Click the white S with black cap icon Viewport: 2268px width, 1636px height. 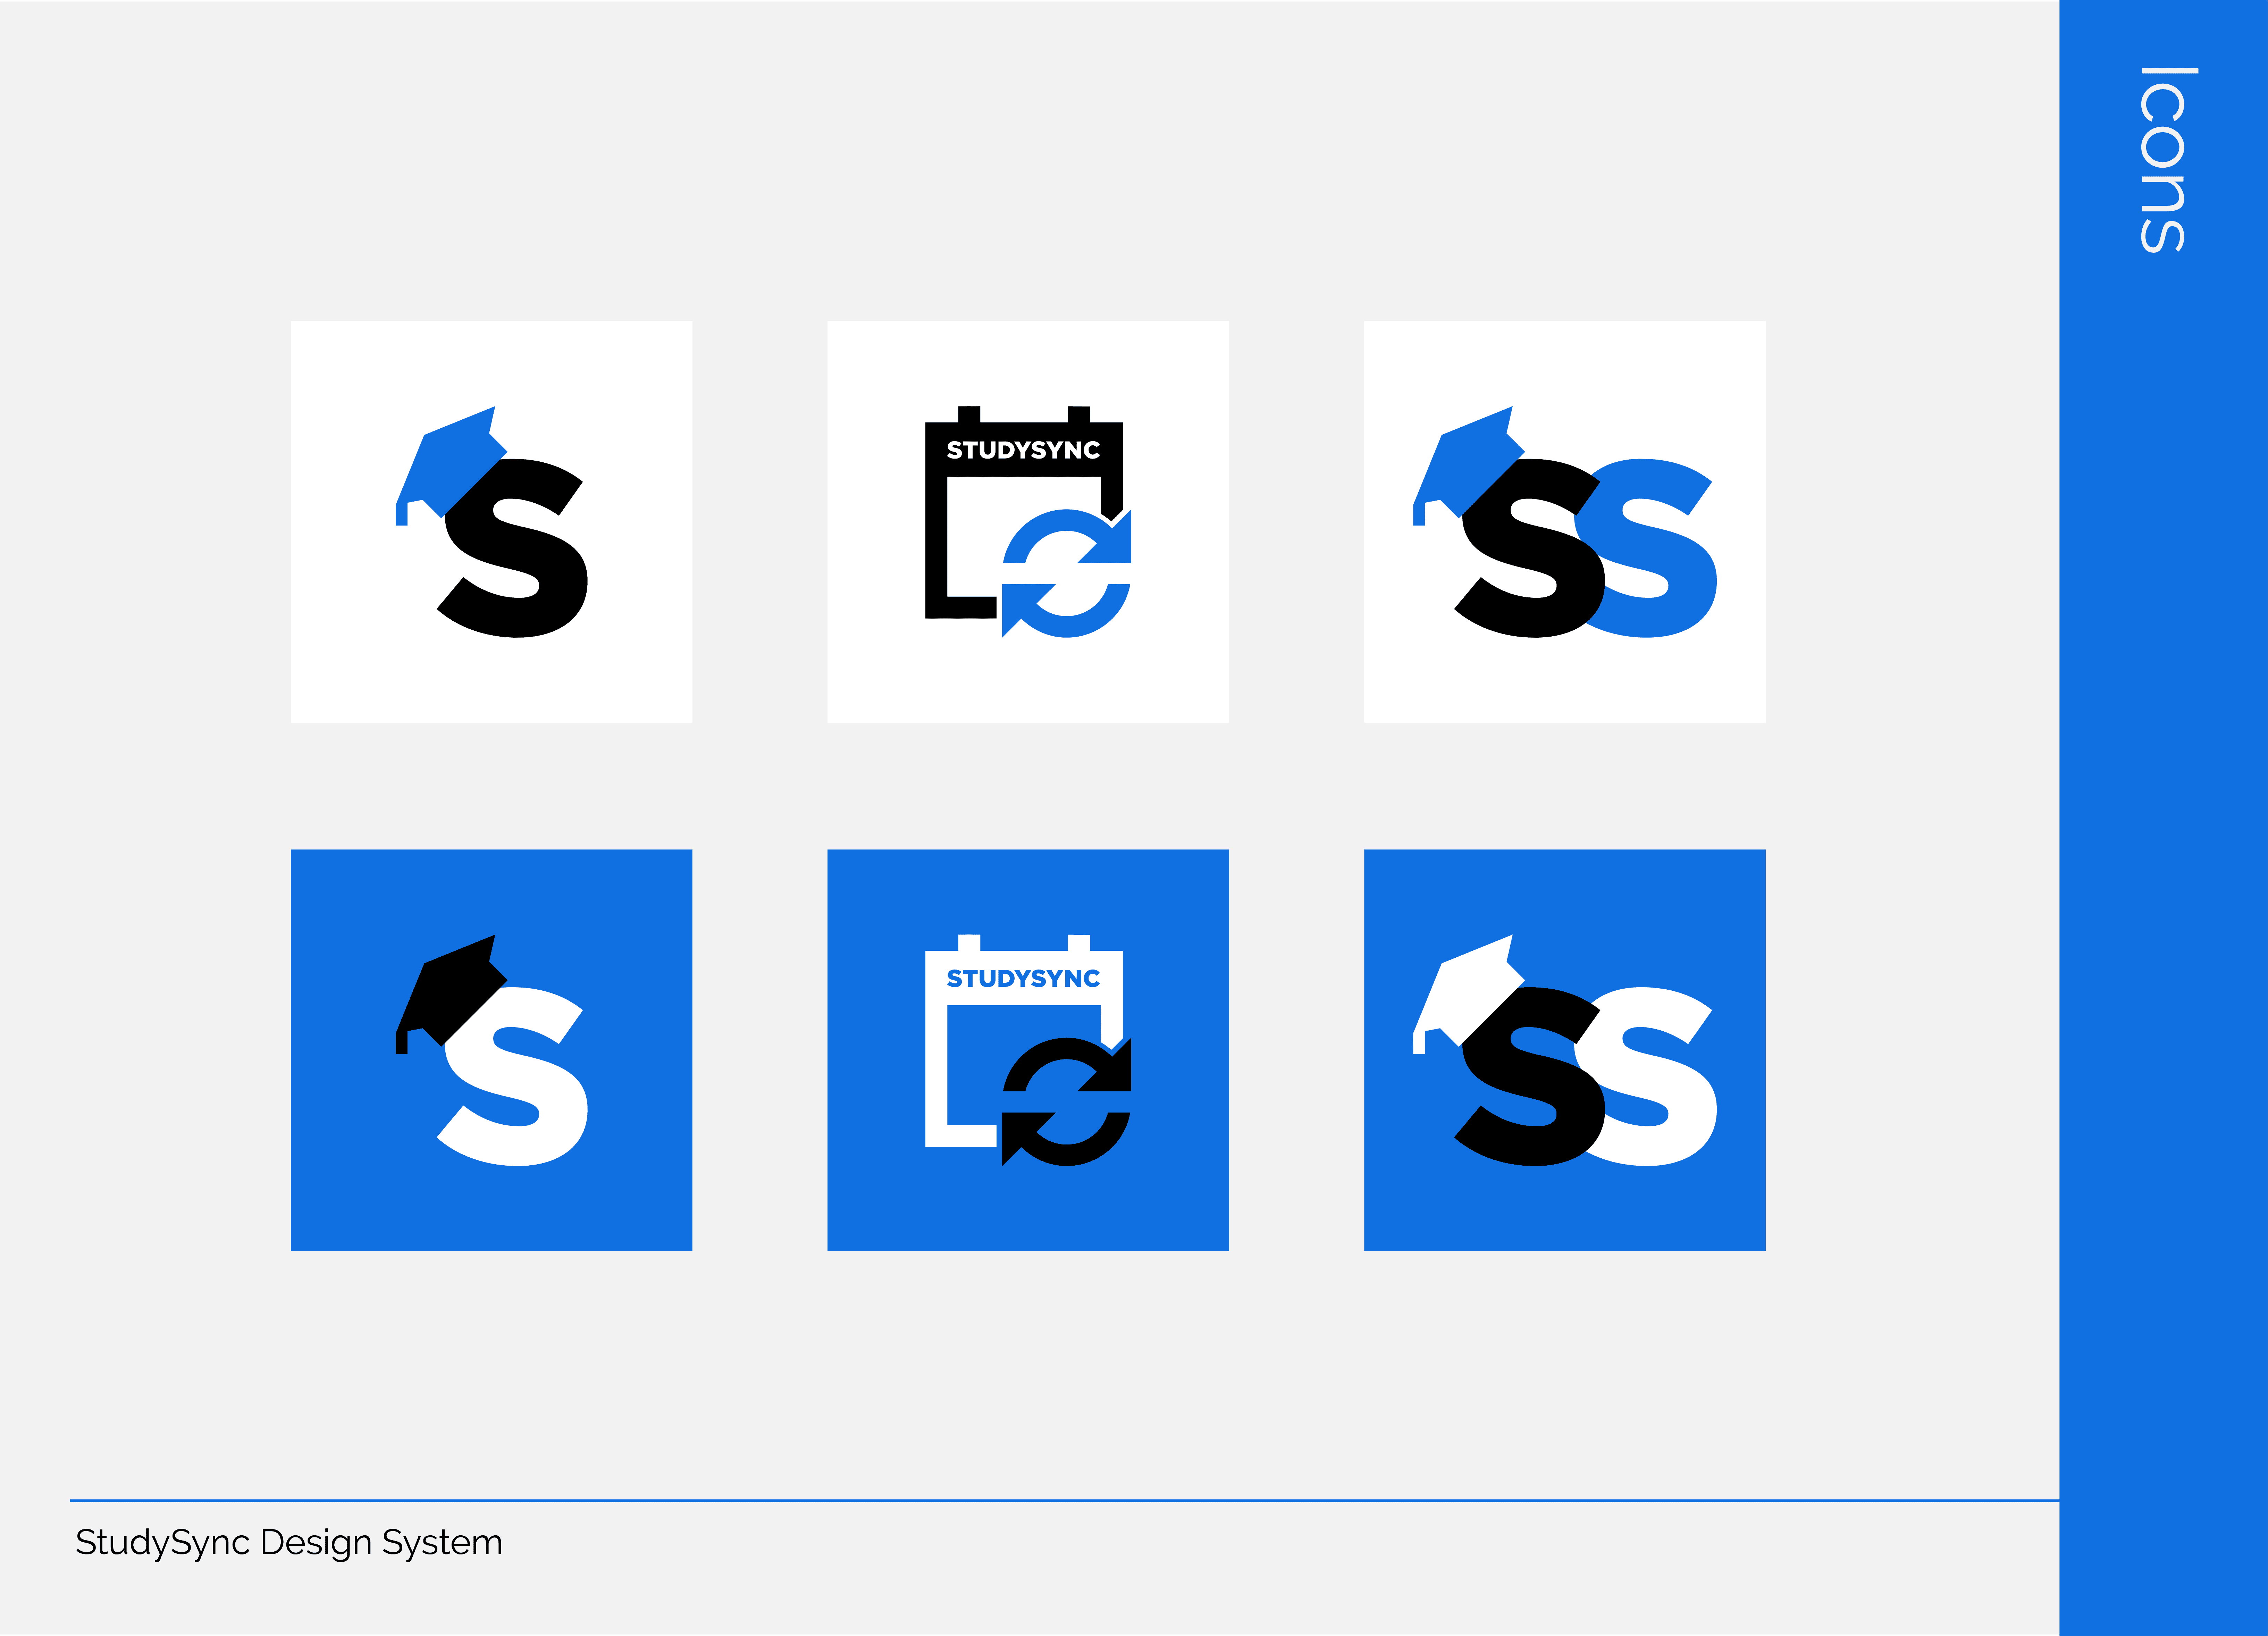pos(491,1050)
